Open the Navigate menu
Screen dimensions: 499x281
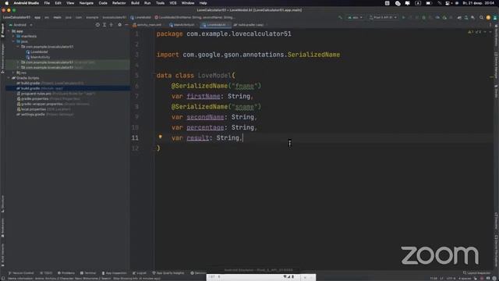[87, 3]
